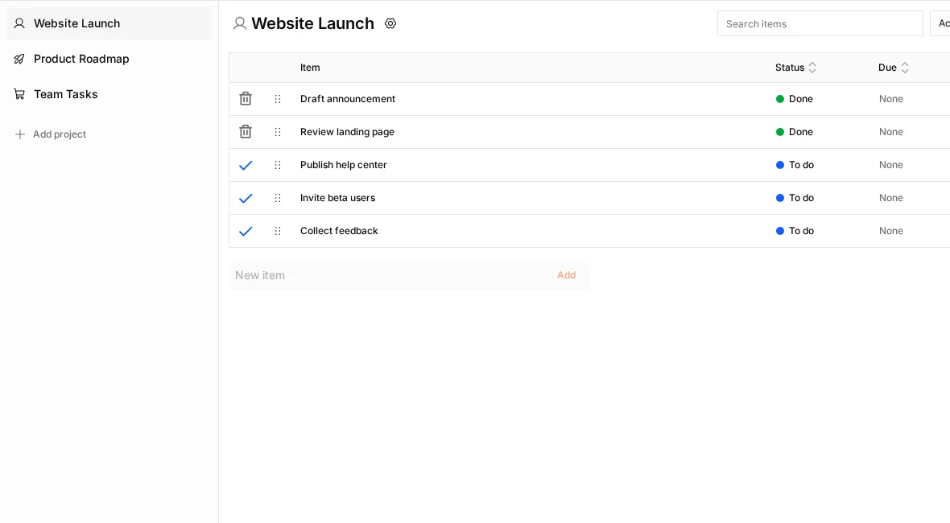
Task: Click the Review landing page item name
Action: point(347,132)
